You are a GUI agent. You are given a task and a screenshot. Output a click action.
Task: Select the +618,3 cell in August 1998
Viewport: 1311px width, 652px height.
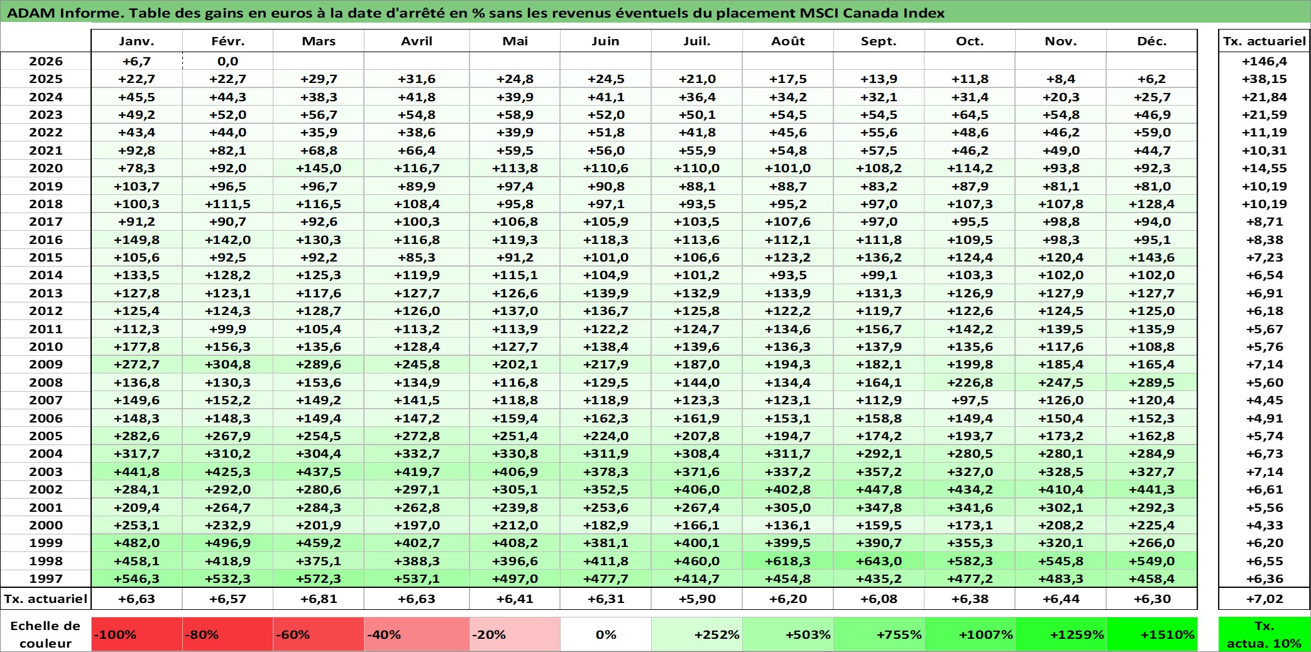(x=788, y=561)
